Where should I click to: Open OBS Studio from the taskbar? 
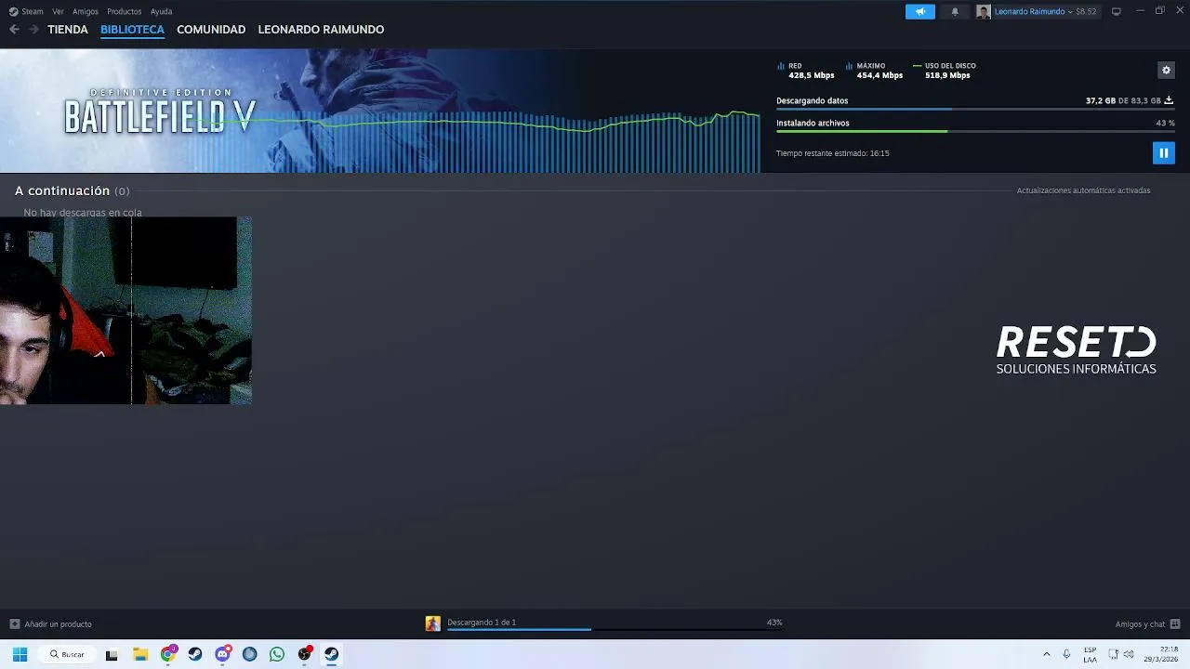(x=304, y=654)
